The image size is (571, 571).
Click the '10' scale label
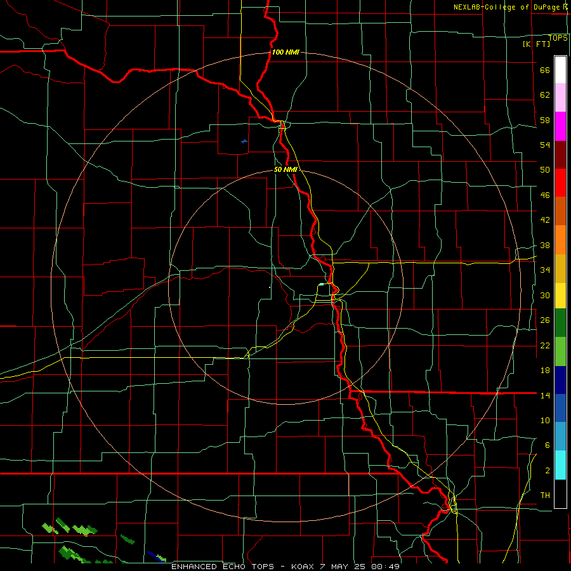[x=545, y=420]
